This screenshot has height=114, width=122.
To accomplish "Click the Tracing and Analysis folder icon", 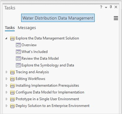I will point(12,72).
